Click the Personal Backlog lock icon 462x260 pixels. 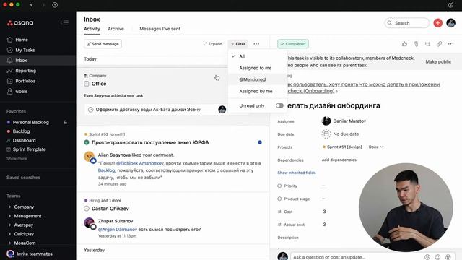pyautogui.click(x=65, y=122)
